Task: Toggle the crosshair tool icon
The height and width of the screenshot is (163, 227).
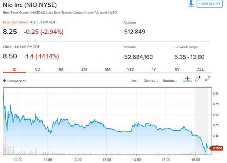Action: tap(187, 79)
